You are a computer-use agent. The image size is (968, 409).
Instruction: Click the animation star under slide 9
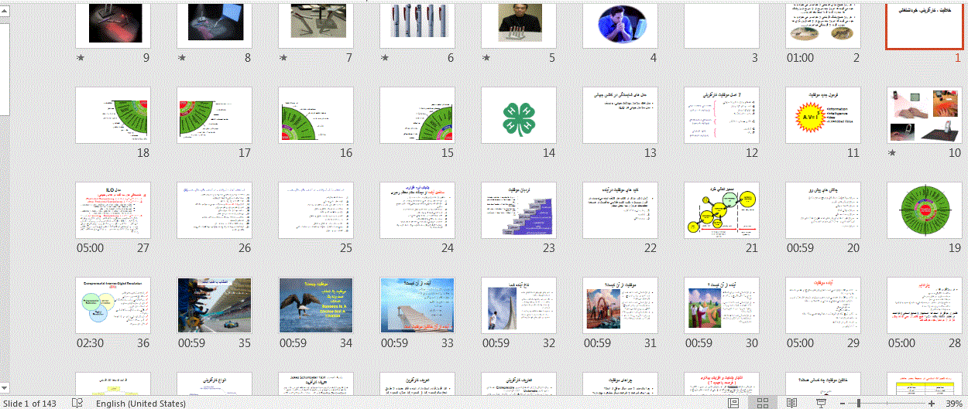[x=81, y=58]
